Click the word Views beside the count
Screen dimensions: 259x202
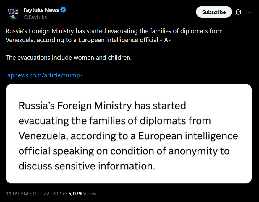click(x=90, y=194)
